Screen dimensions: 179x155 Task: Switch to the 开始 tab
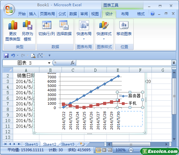(22, 14)
